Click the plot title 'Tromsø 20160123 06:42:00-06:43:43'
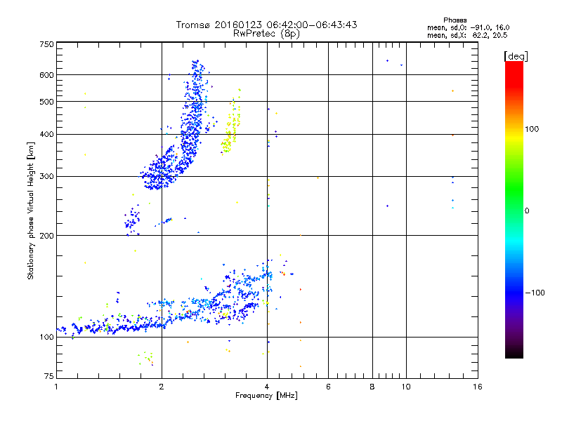 point(266,25)
